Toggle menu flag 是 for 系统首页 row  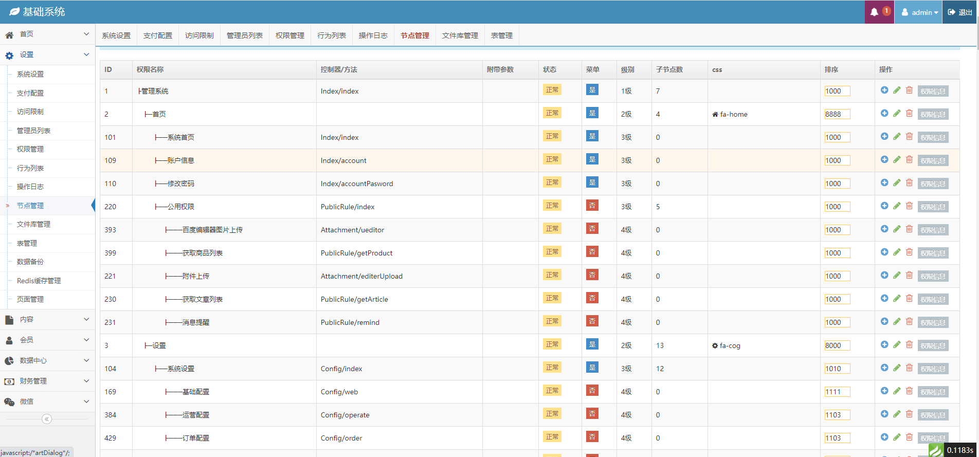pos(592,136)
